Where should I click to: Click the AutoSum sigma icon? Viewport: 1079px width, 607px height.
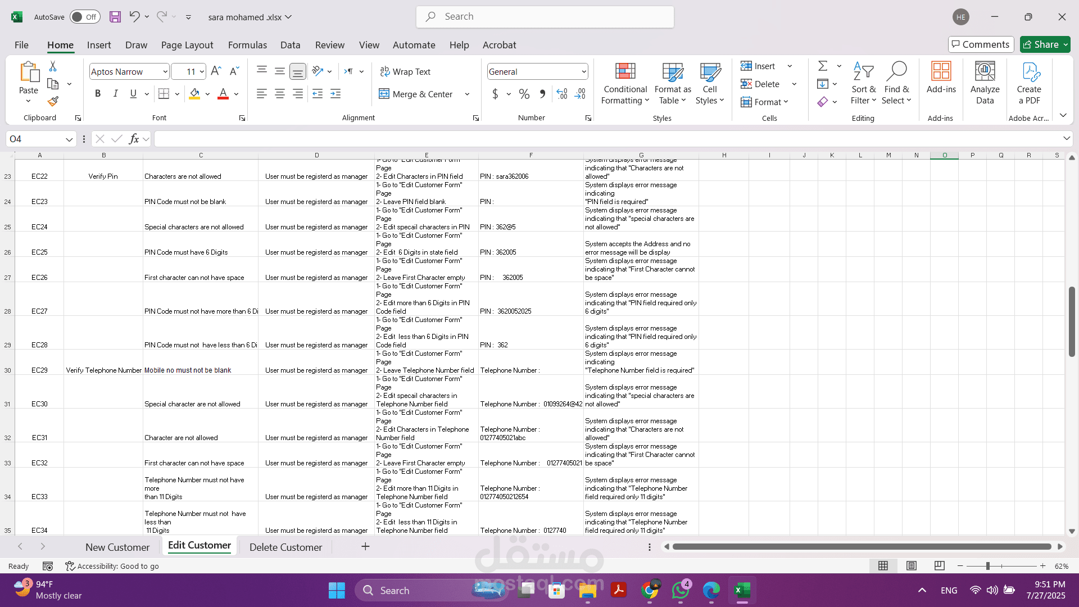click(823, 66)
